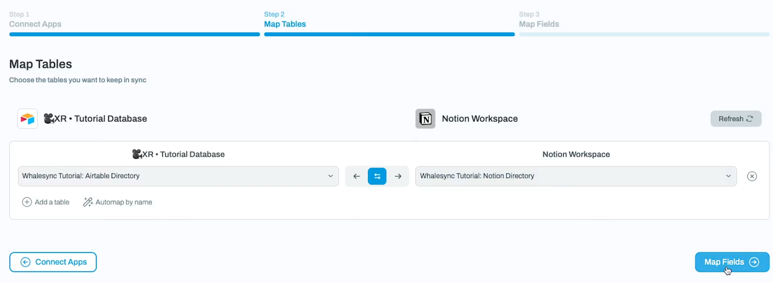This screenshot has height=282, width=773.
Task: Set sync direction with the right arrow
Action: pyautogui.click(x=398, y=176)
